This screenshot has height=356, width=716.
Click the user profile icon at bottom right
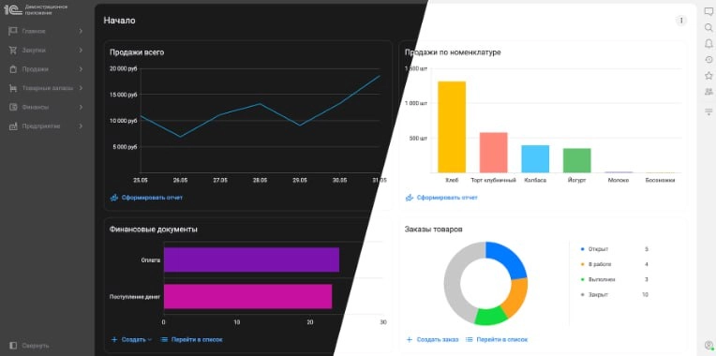point(709,345)
